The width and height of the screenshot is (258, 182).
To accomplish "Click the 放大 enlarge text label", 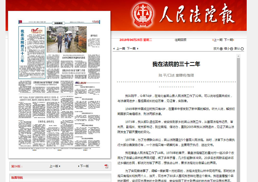I will pyautogui.click(x=216, y=49).
